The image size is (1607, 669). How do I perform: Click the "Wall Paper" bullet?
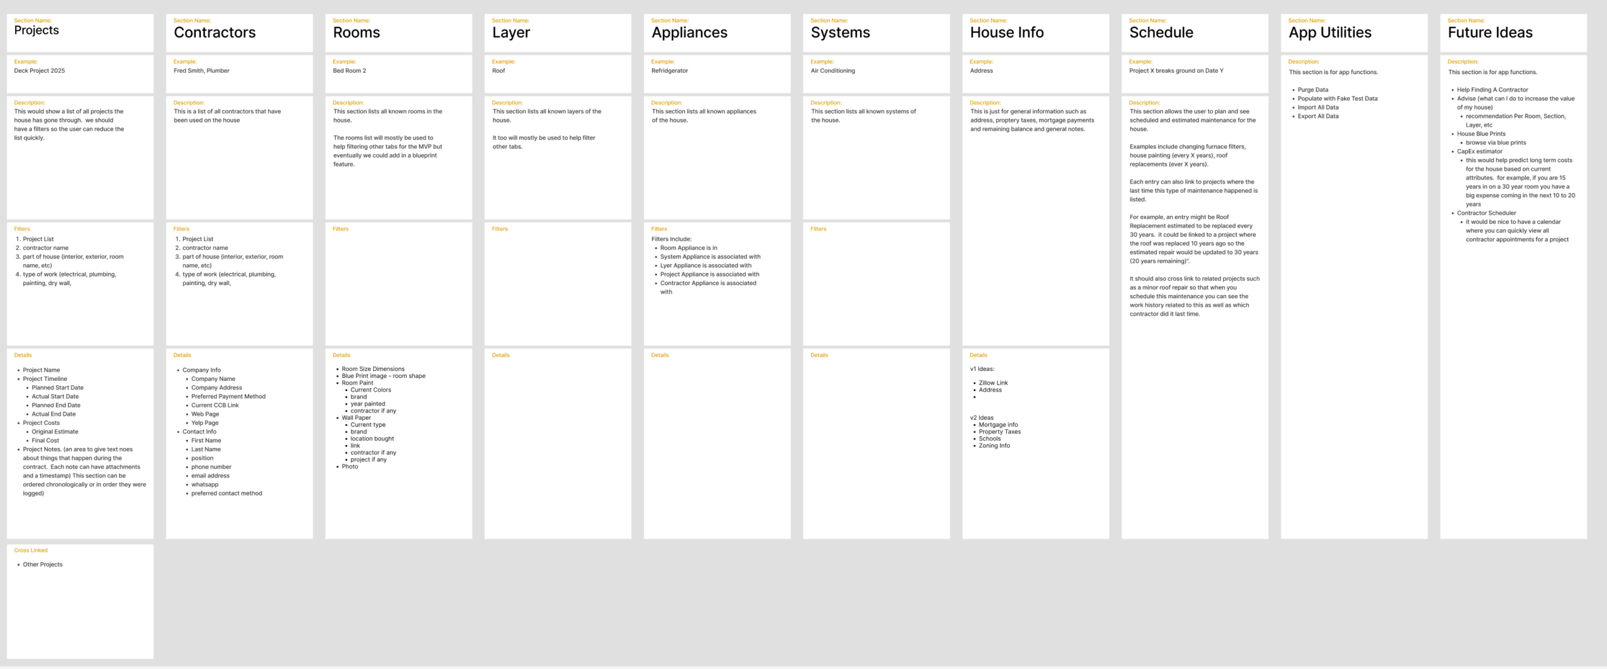(356, 418)
